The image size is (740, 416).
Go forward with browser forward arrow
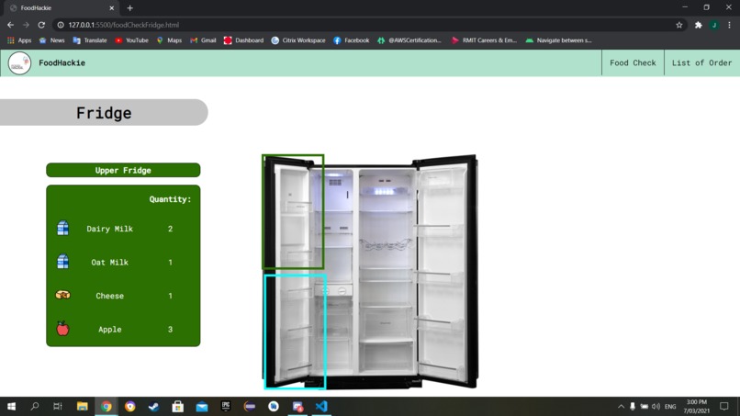coord(26,25)
